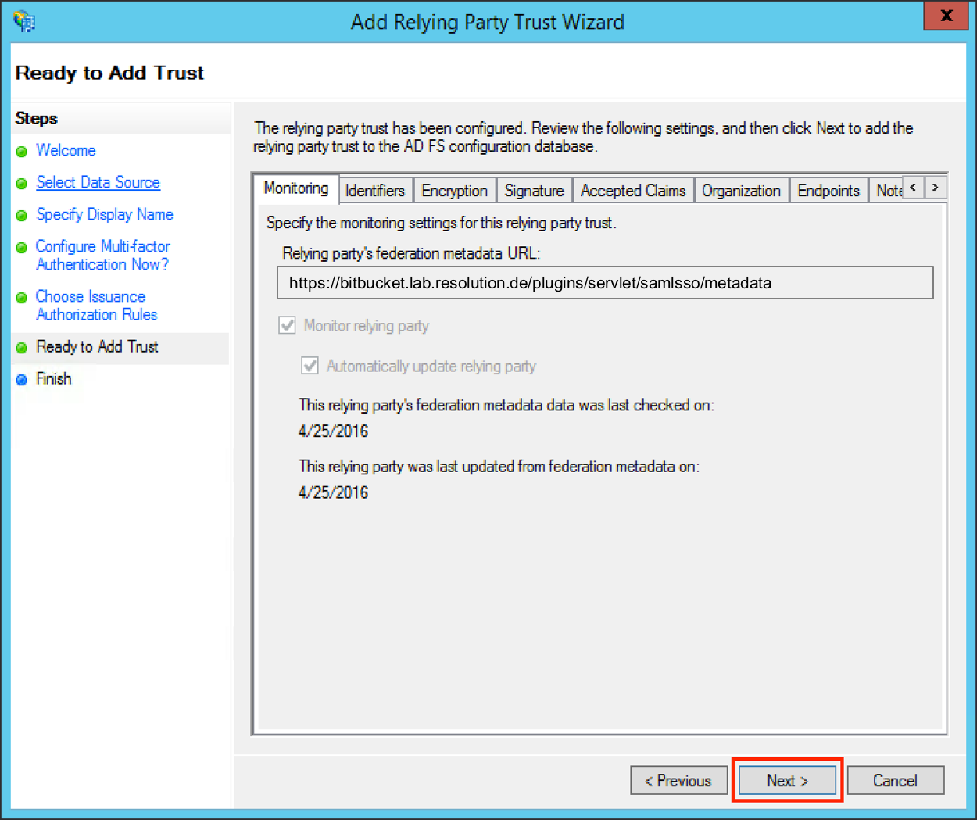
Task: Cancel the trust wizard
Action: click(895, 780)
